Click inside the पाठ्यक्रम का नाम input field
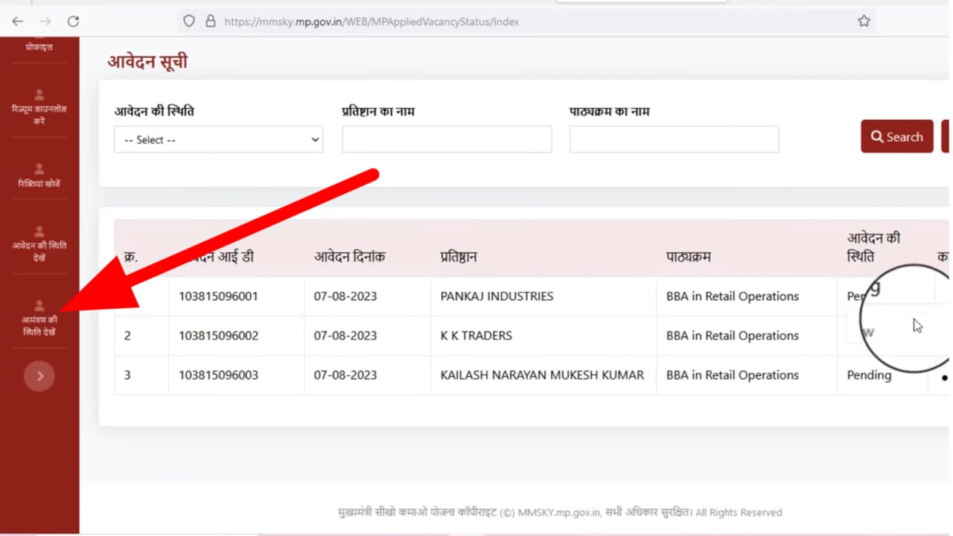 click(x=673, y=139)
